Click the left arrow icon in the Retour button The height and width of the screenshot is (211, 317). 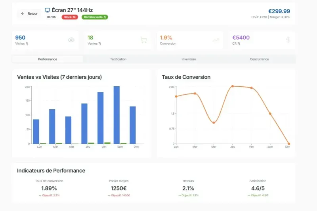pos(23,13)
